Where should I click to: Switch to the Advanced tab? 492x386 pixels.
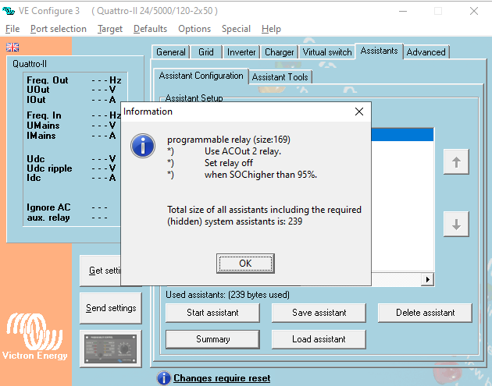(x=426, y=52)
